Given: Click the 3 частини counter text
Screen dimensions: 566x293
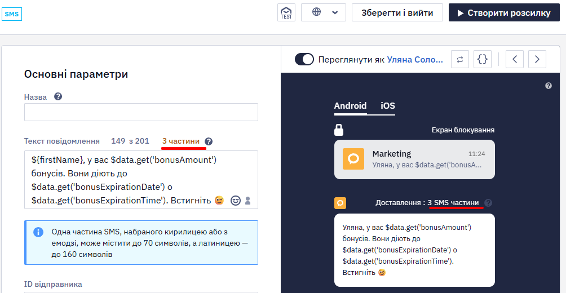Looking at the screenshot, I should [181, 141].
